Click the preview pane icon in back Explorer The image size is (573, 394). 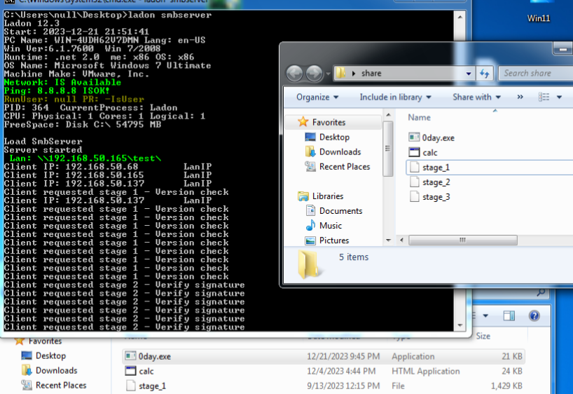tap(509, 315)
